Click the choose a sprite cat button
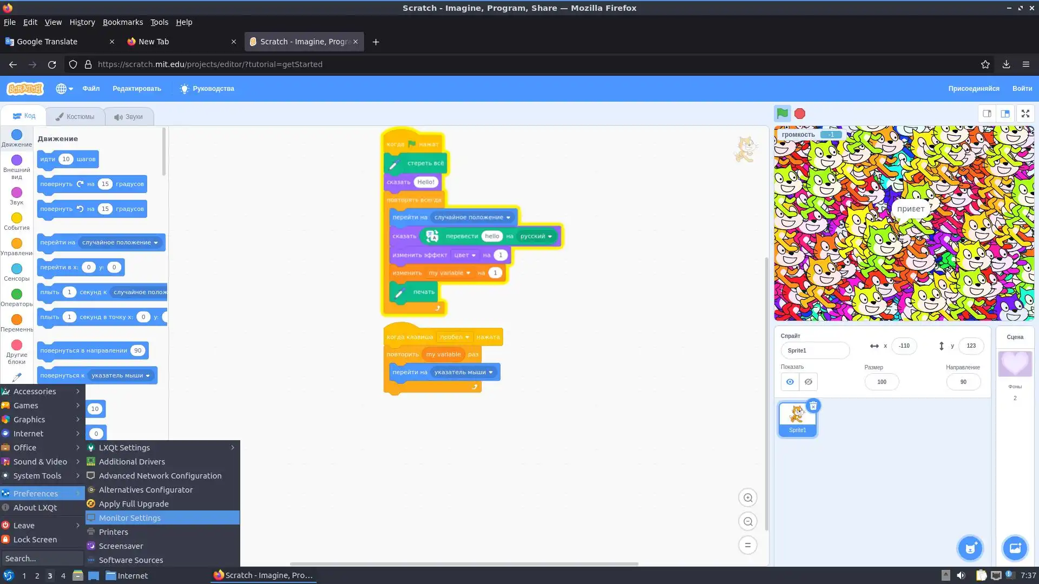 pyautogui.click(x=970, y=548)
